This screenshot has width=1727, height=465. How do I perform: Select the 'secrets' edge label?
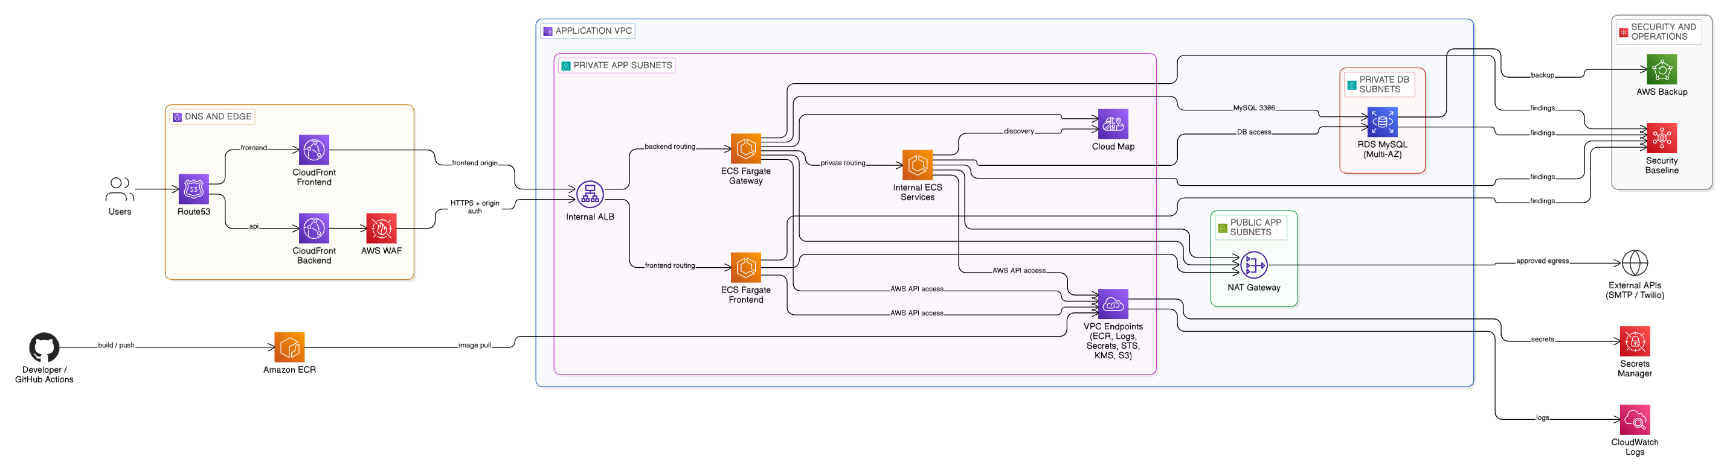pos(1543,339)
